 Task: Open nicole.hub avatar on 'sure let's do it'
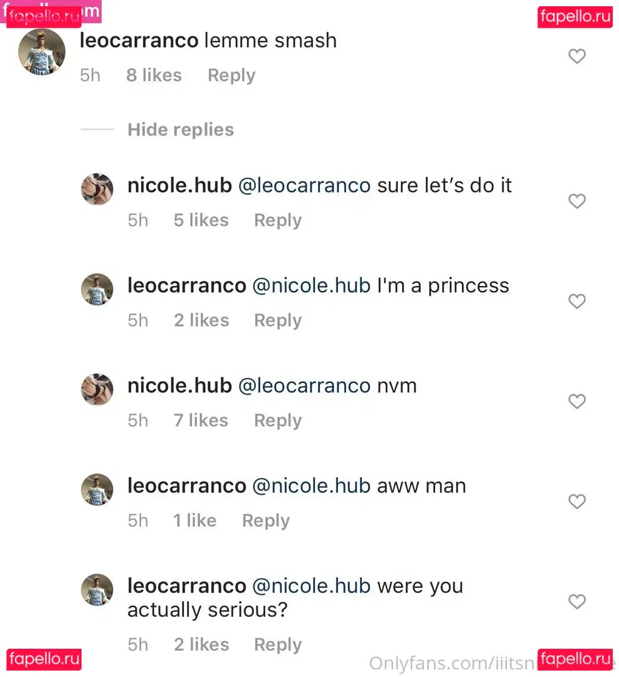97,189
